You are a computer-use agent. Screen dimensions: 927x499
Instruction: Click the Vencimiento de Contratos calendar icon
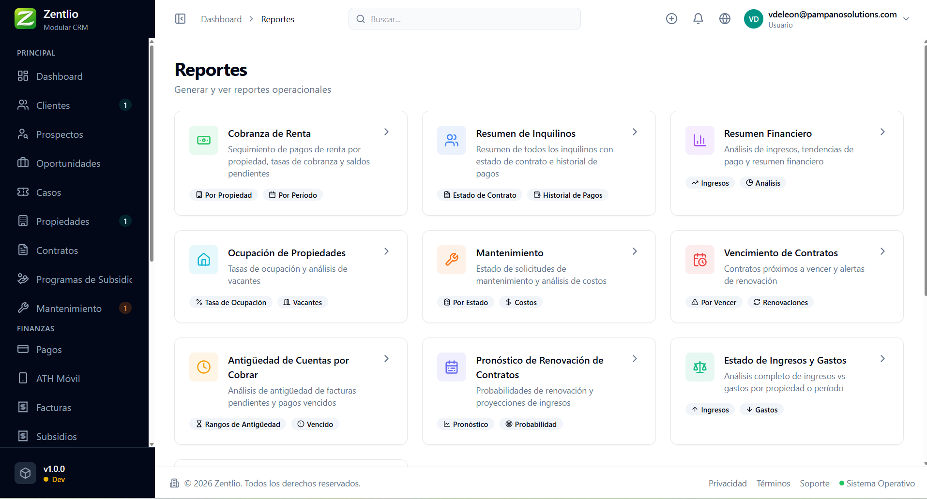pyautogui.click(x=699, y=260)
